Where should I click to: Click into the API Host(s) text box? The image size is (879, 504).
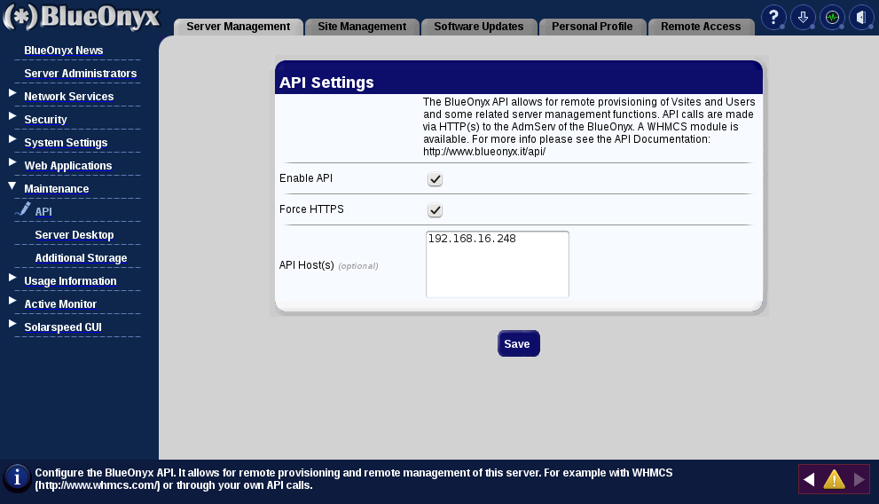[x=497, y=264]
